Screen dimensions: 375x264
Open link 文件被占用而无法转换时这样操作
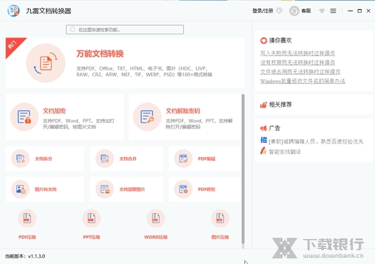pyautogui.click(x=300, y=72)
